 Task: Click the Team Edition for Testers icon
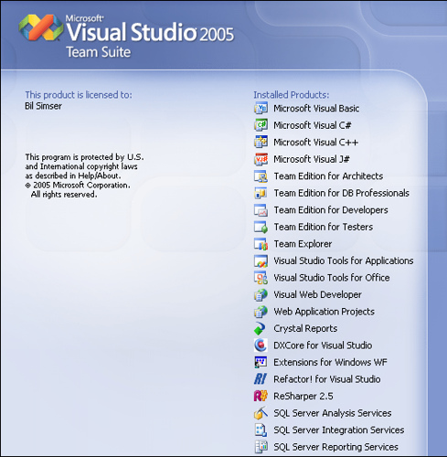[261, 227]
